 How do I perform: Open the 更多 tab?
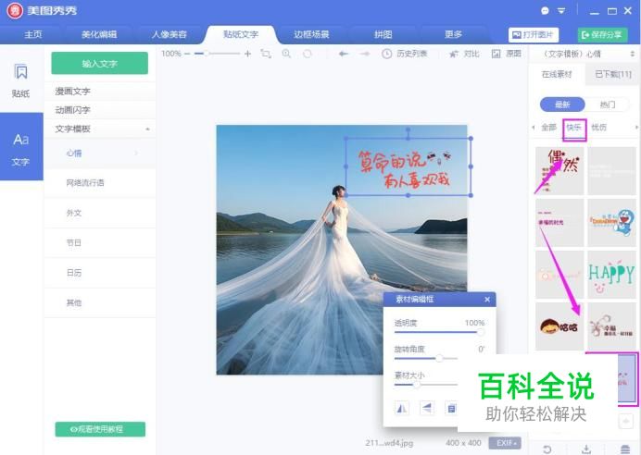click(453, 34)
